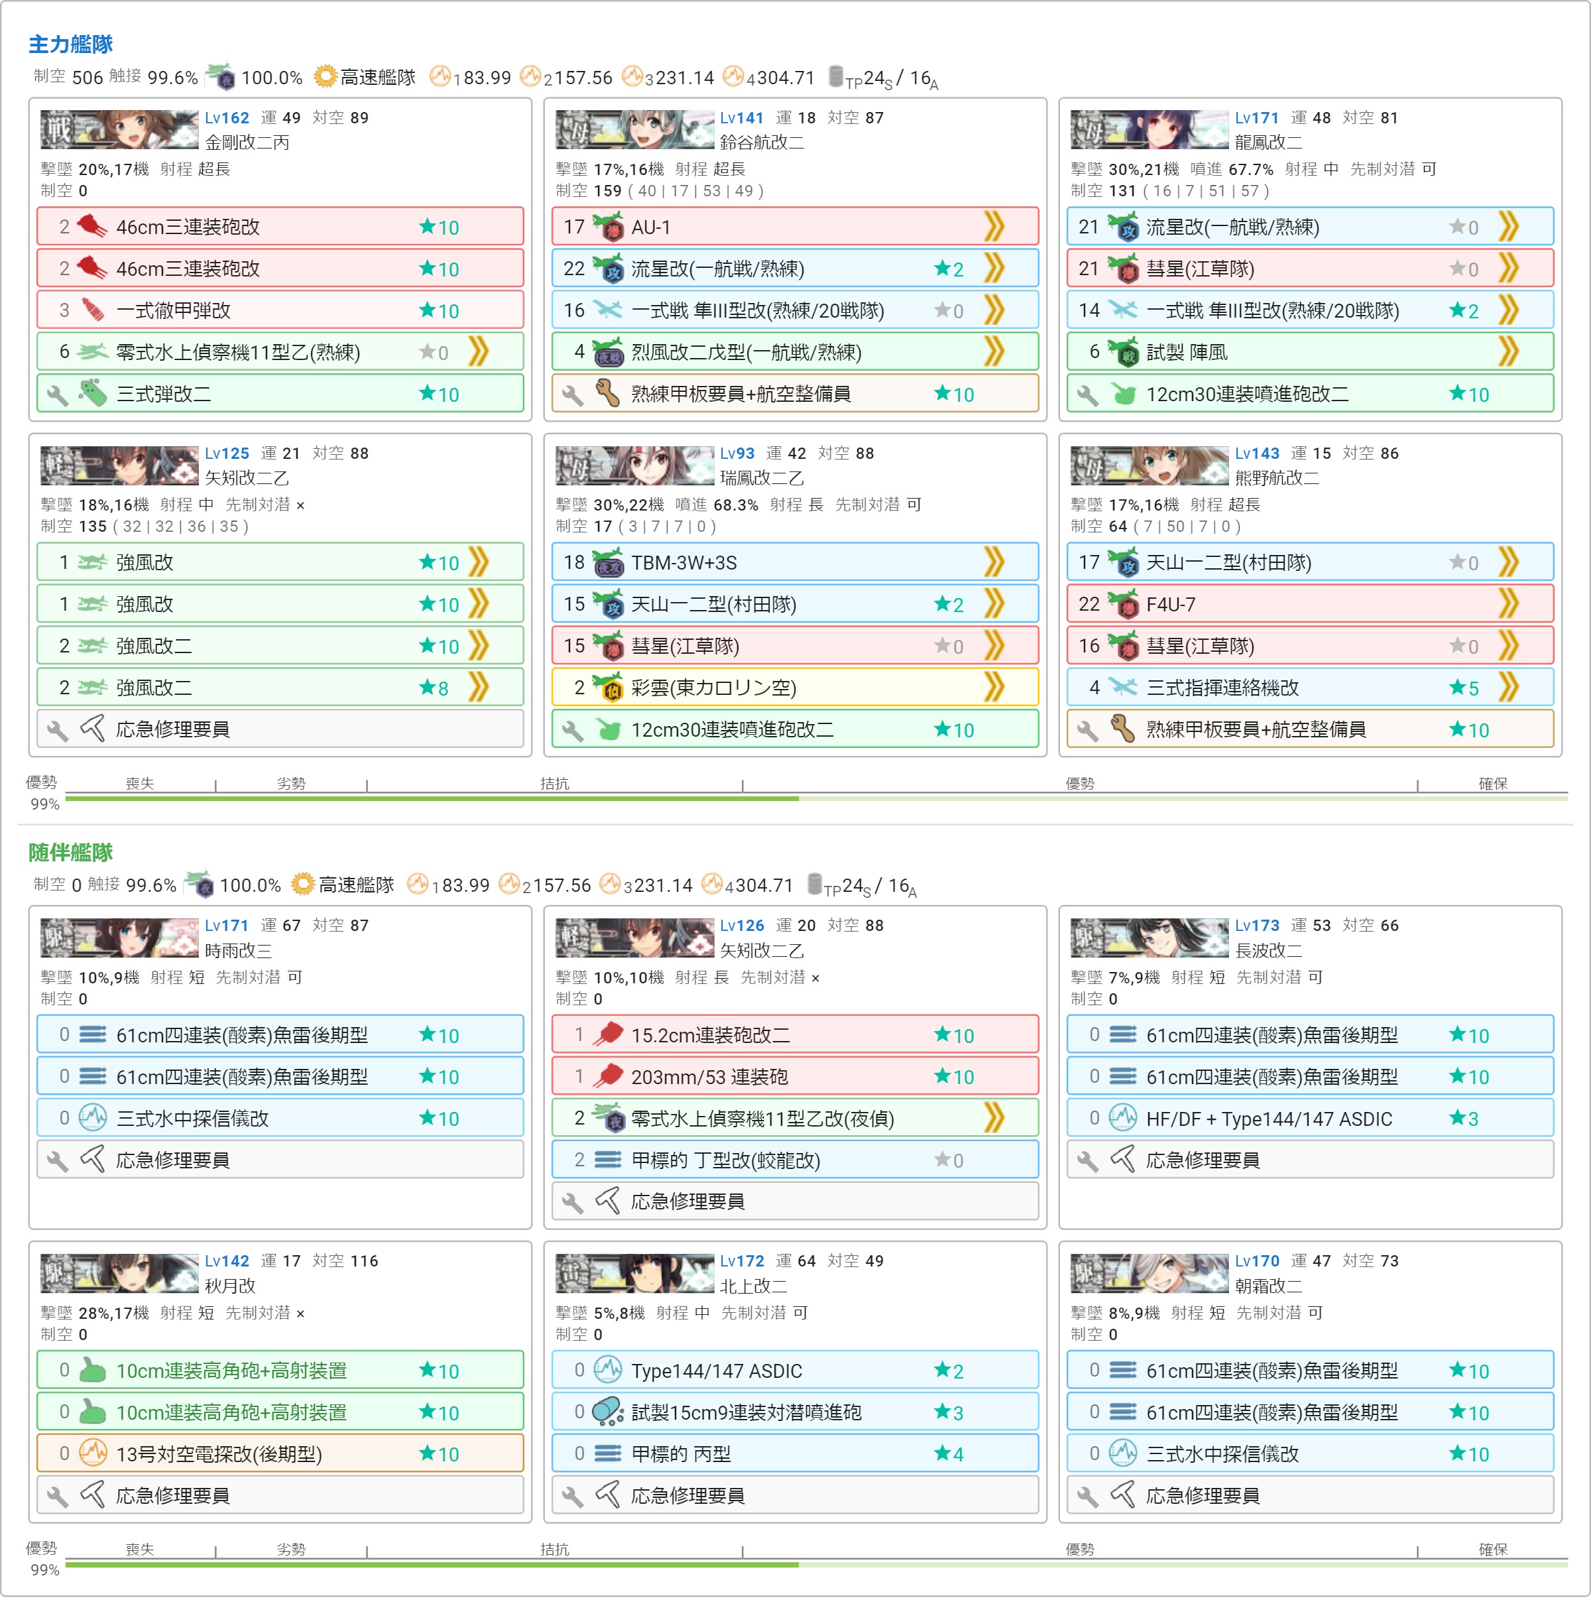Click the 応急修理要員 icon under 北上改二
Image resolution: width=1591 pixels, height=1598 pixels.
[608, 1495]
